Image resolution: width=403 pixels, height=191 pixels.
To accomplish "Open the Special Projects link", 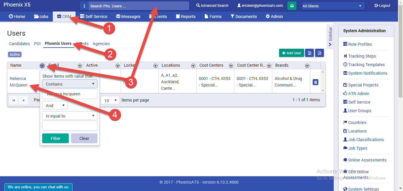I will 361,85.
